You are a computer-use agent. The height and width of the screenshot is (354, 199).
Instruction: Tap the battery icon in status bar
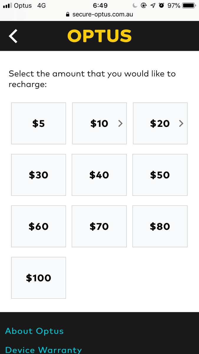click(189, 6)
